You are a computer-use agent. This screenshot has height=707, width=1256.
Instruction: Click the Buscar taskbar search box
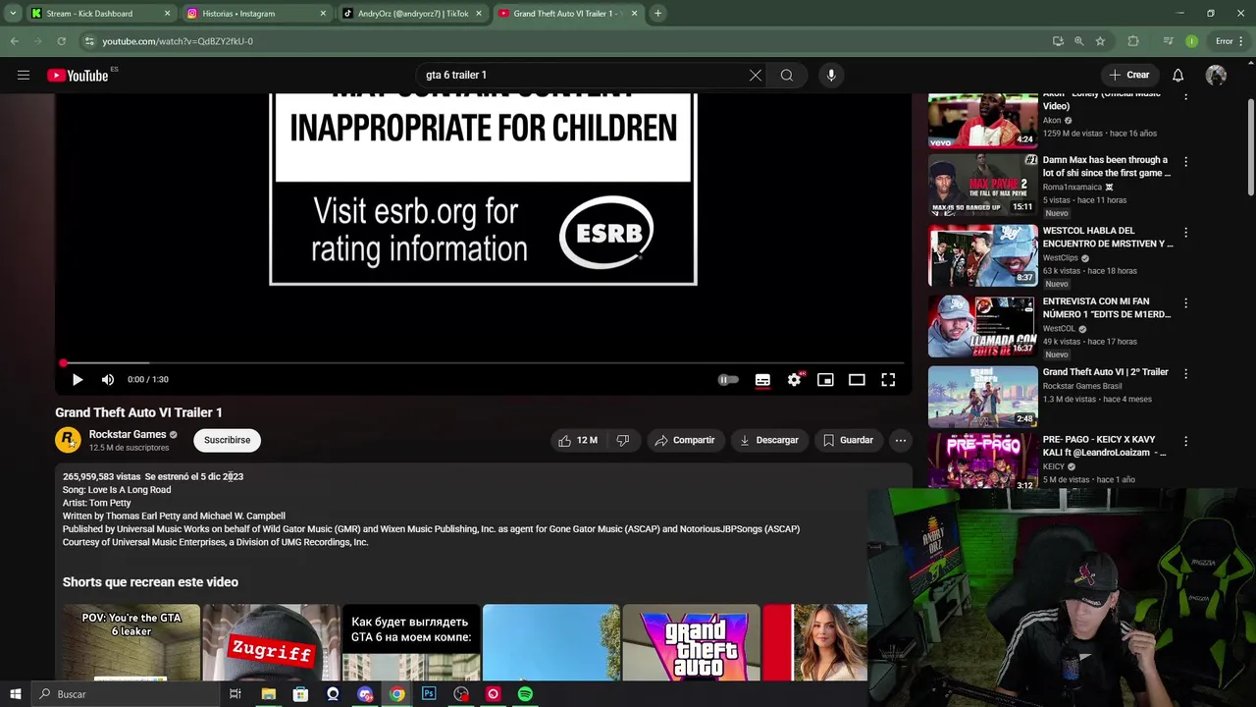[x=126, y=694]
